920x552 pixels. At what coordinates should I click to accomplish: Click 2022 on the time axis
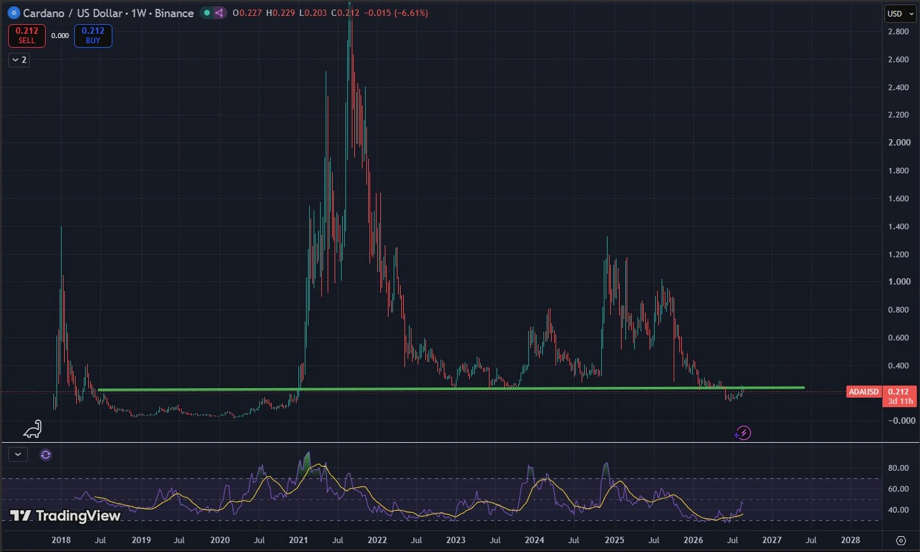coord(377,541)
